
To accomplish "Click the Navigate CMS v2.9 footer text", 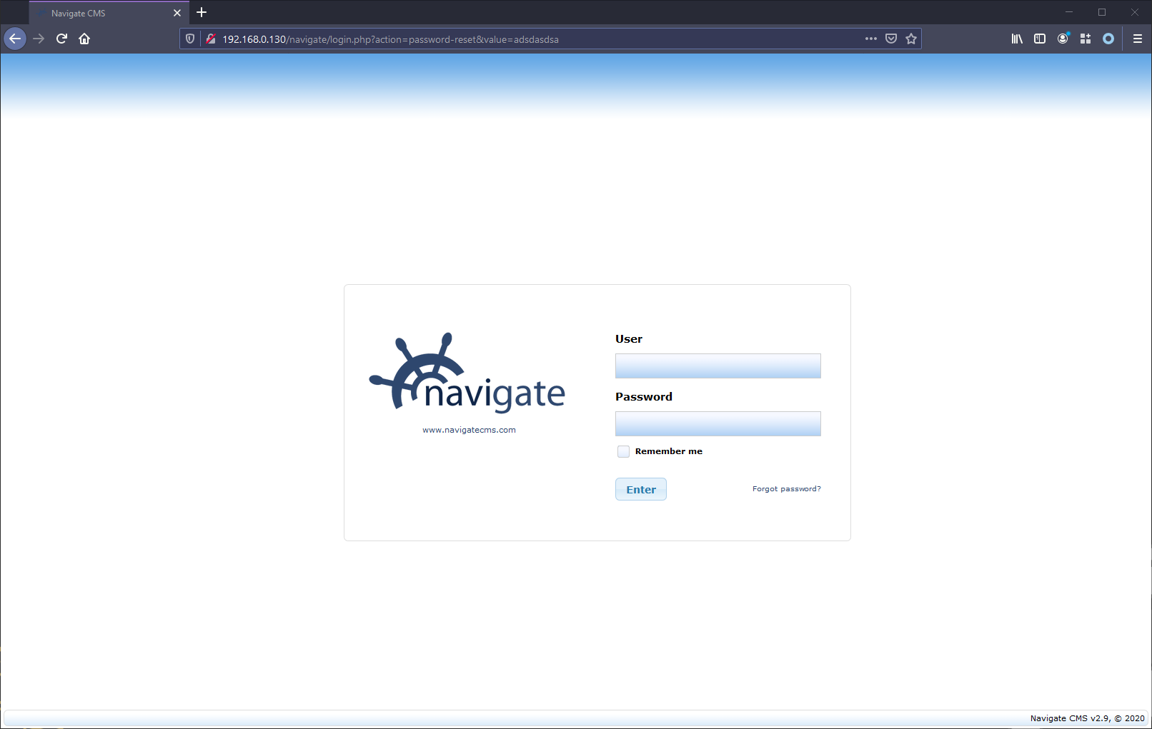I will coord(1087,718).
